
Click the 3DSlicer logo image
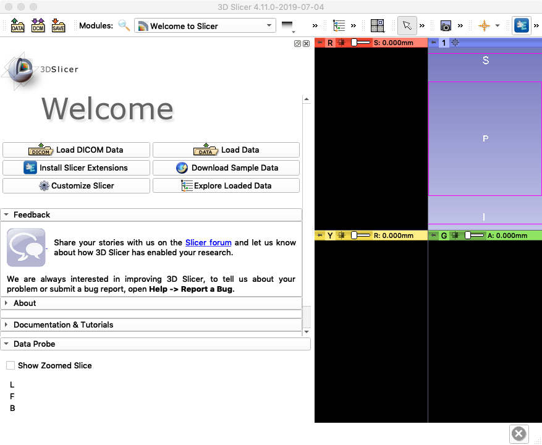[40, 71]
